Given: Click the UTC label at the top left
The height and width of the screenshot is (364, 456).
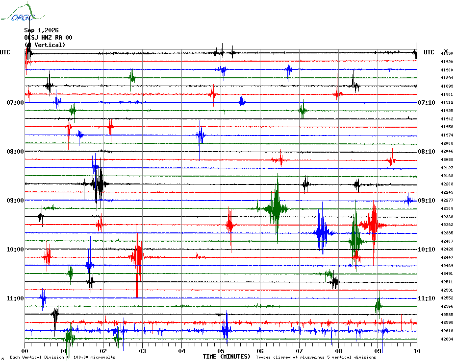Looking at the screenshot, I should click(5, 52).
